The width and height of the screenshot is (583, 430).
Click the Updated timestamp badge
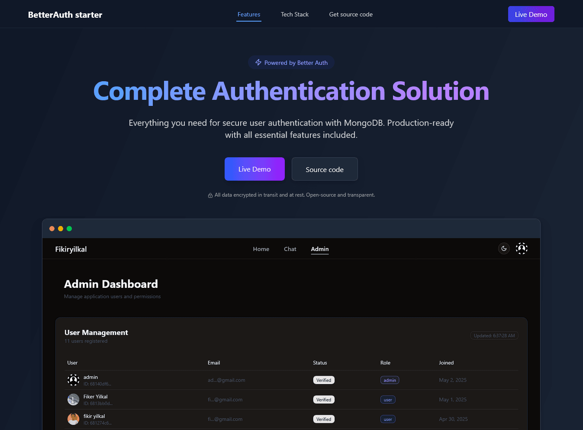pyautogui.click(x=494, y=335)
